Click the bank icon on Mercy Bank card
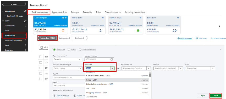Image resolution: width=226 pixels, height=99 pixels. [103, 18]
